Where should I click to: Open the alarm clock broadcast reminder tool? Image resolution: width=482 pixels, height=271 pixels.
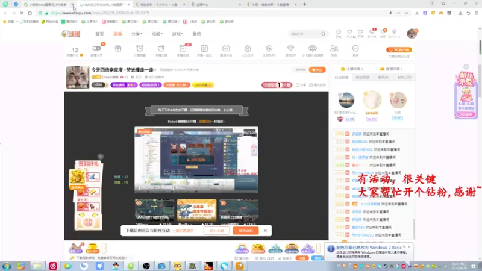(x=140, y=49)
